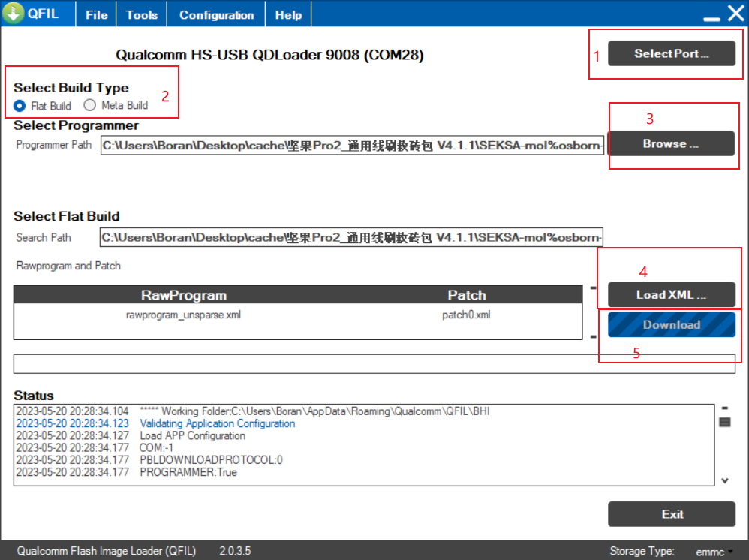Select rawprogram_unsparse.xml in the table
749x560 pixels.
pyautogui.click(x=183, y=315)
